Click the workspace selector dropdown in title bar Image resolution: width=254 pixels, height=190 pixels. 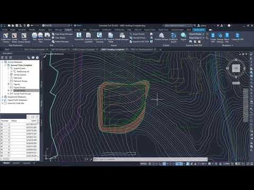[x=57, y=25]
